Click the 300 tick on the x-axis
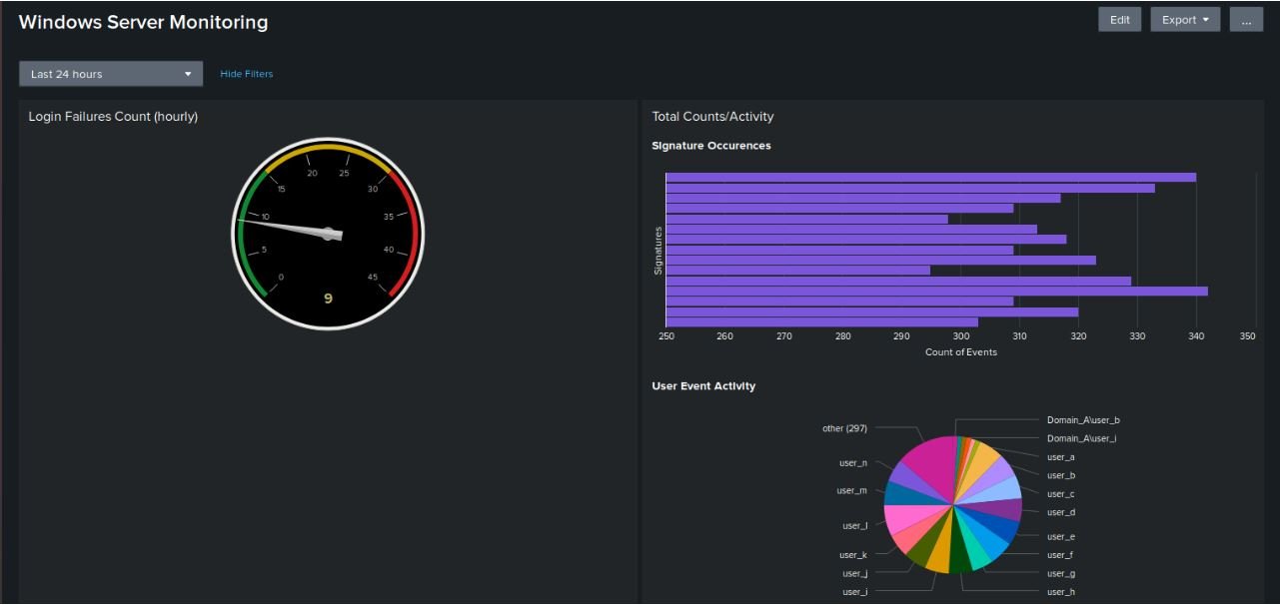Image resolution: width=1280 pixels, height=605 pixels. click(960, 336)
